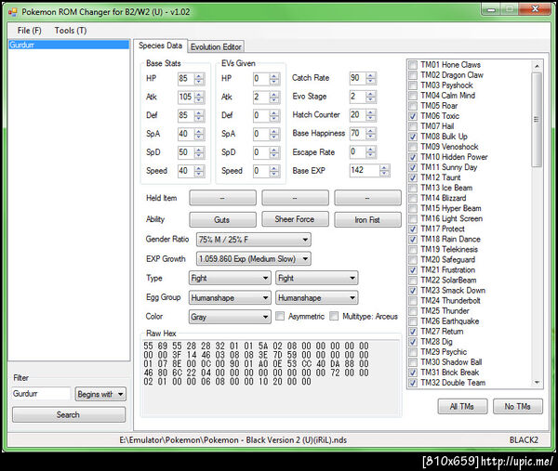Click the TM list scroll up arrow
The width and height of the screenshot is (558, 471).
click(537, 66)
